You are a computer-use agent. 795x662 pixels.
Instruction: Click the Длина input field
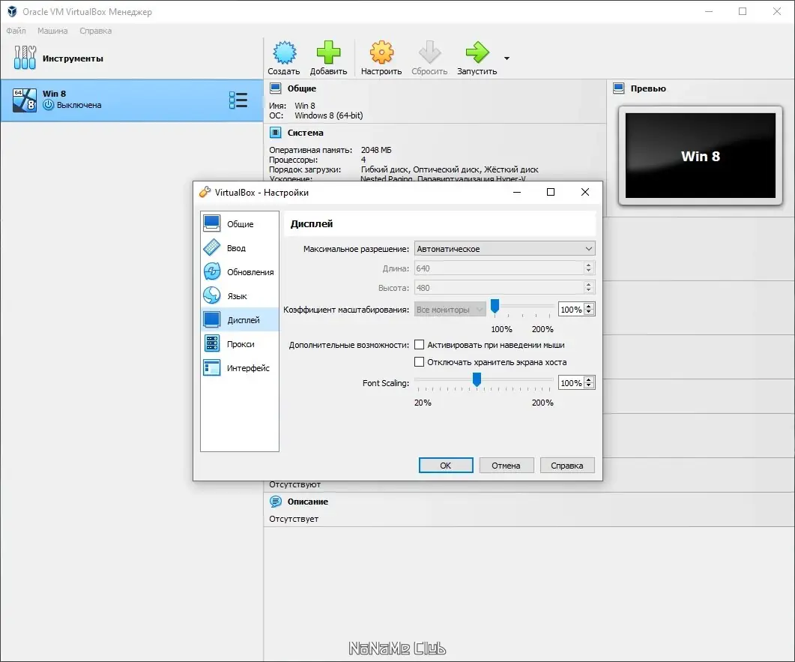tap(500, 268)
